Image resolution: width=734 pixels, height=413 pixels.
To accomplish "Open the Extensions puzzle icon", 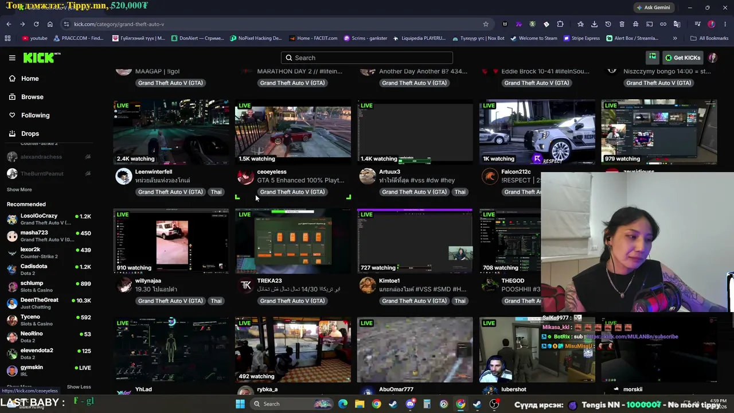I will [560, 24].
